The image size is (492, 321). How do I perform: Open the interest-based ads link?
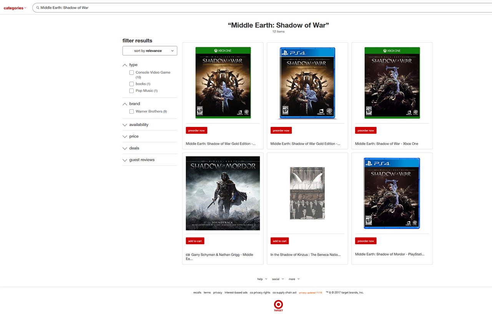[x=236, y=293]
